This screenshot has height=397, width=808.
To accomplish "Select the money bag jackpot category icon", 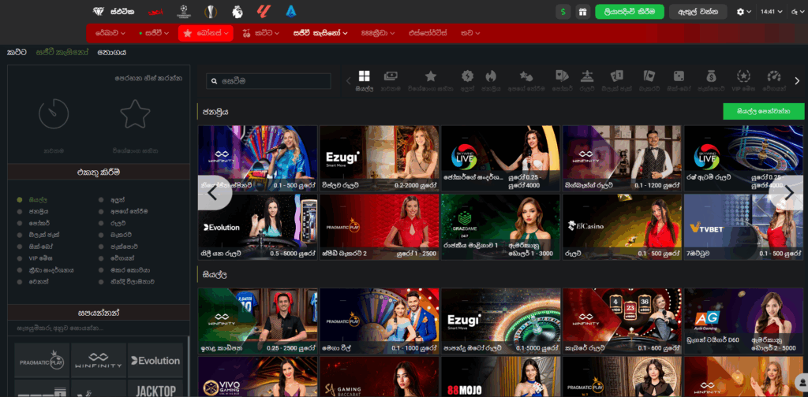I will 710,76.
